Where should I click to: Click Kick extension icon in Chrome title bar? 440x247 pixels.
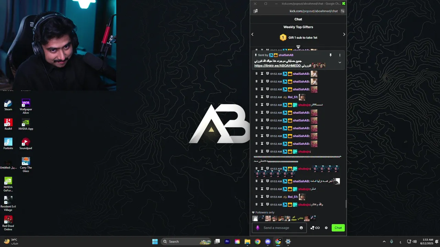[344, 3]
